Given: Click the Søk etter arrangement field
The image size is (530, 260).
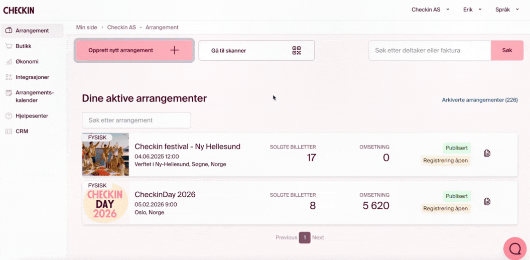Looking at the screenshot, I should (136, 120).
